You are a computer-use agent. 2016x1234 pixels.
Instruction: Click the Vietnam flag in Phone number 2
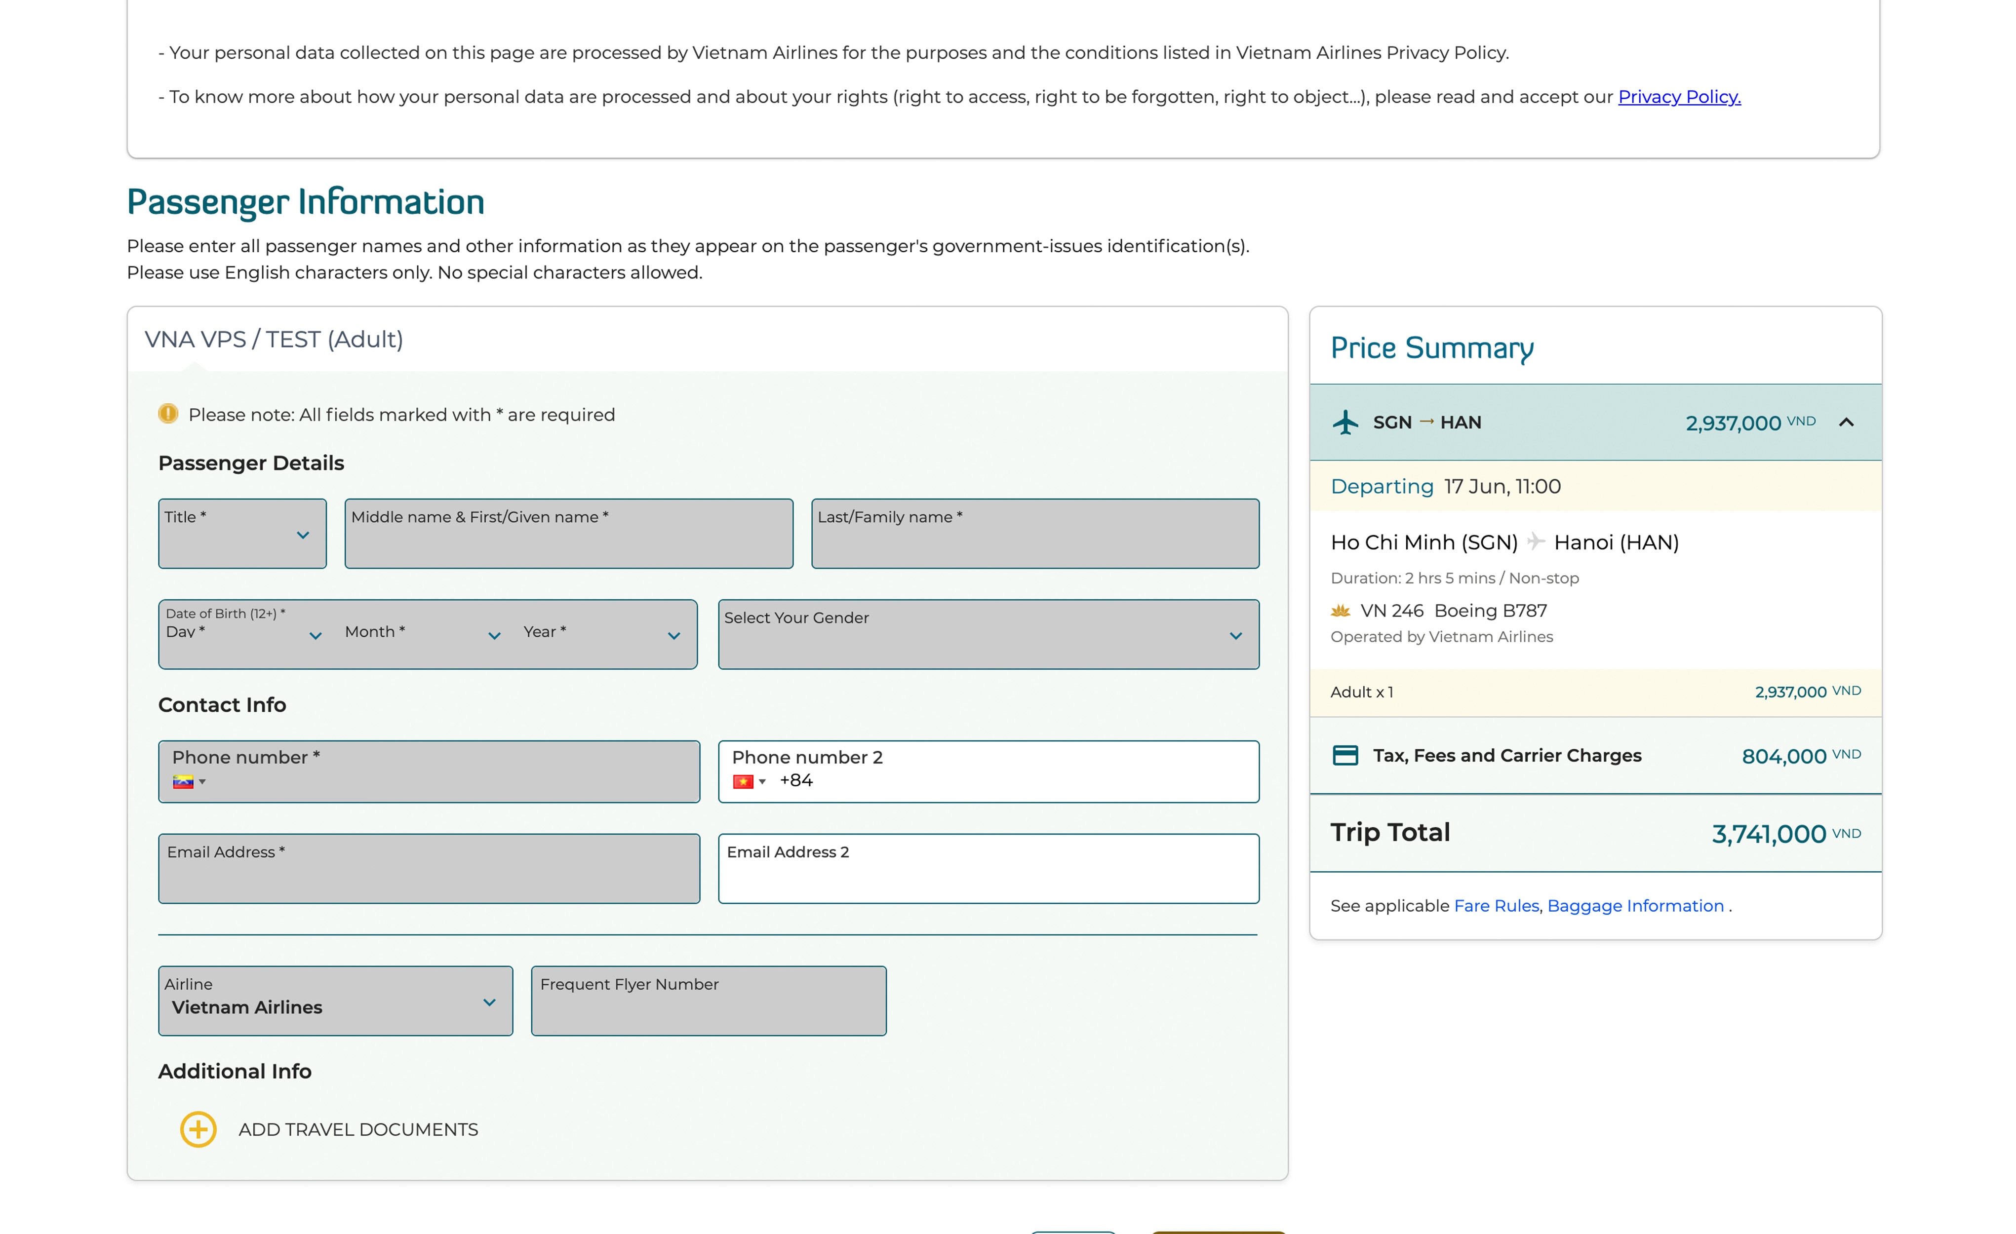pyautogui.click(x=743, y=782)
